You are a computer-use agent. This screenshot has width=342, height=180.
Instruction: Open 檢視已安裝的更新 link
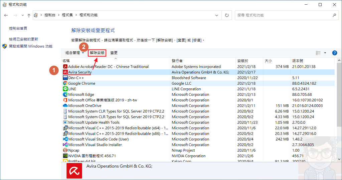point(24,39)
